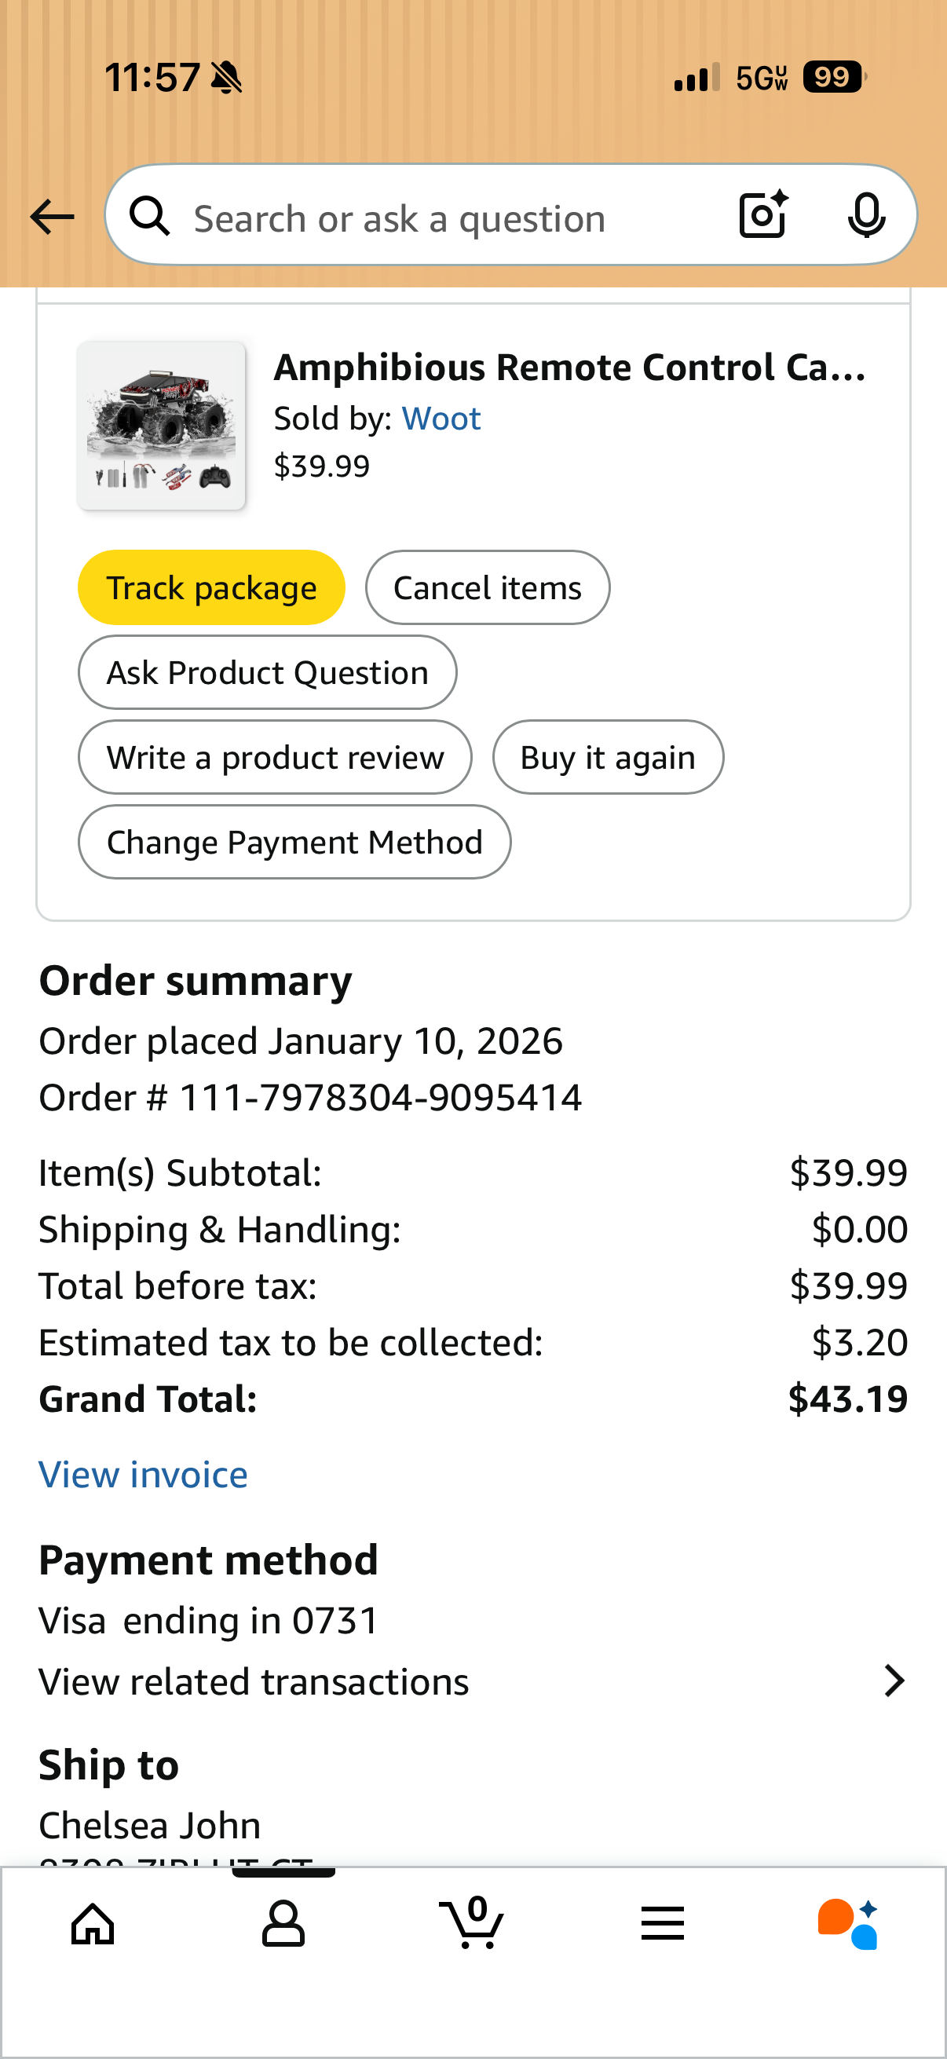Open camera lens search icon
The image size is (947, 2059).
762,215
